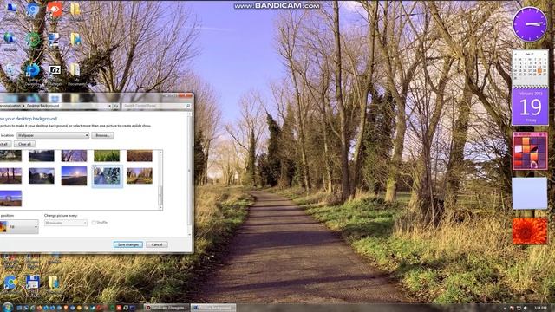Select the Recycle Bin desktop icon
This screenshot has height=312, width=555.
10,70
